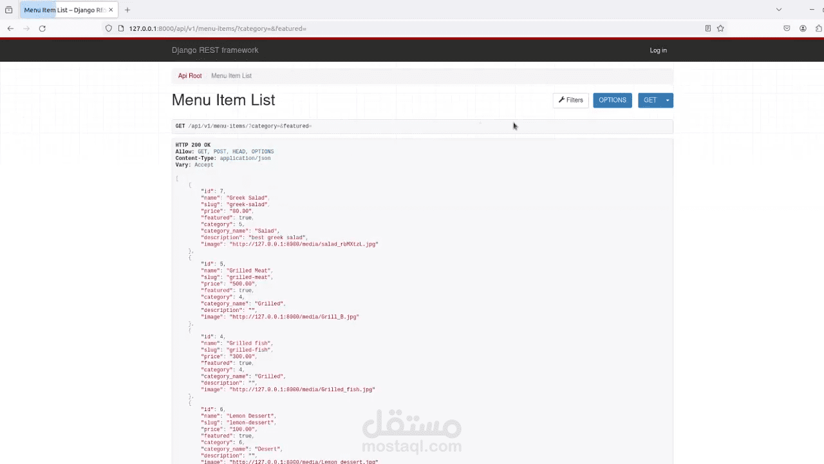Go back to the previous page

click(10, 28)
